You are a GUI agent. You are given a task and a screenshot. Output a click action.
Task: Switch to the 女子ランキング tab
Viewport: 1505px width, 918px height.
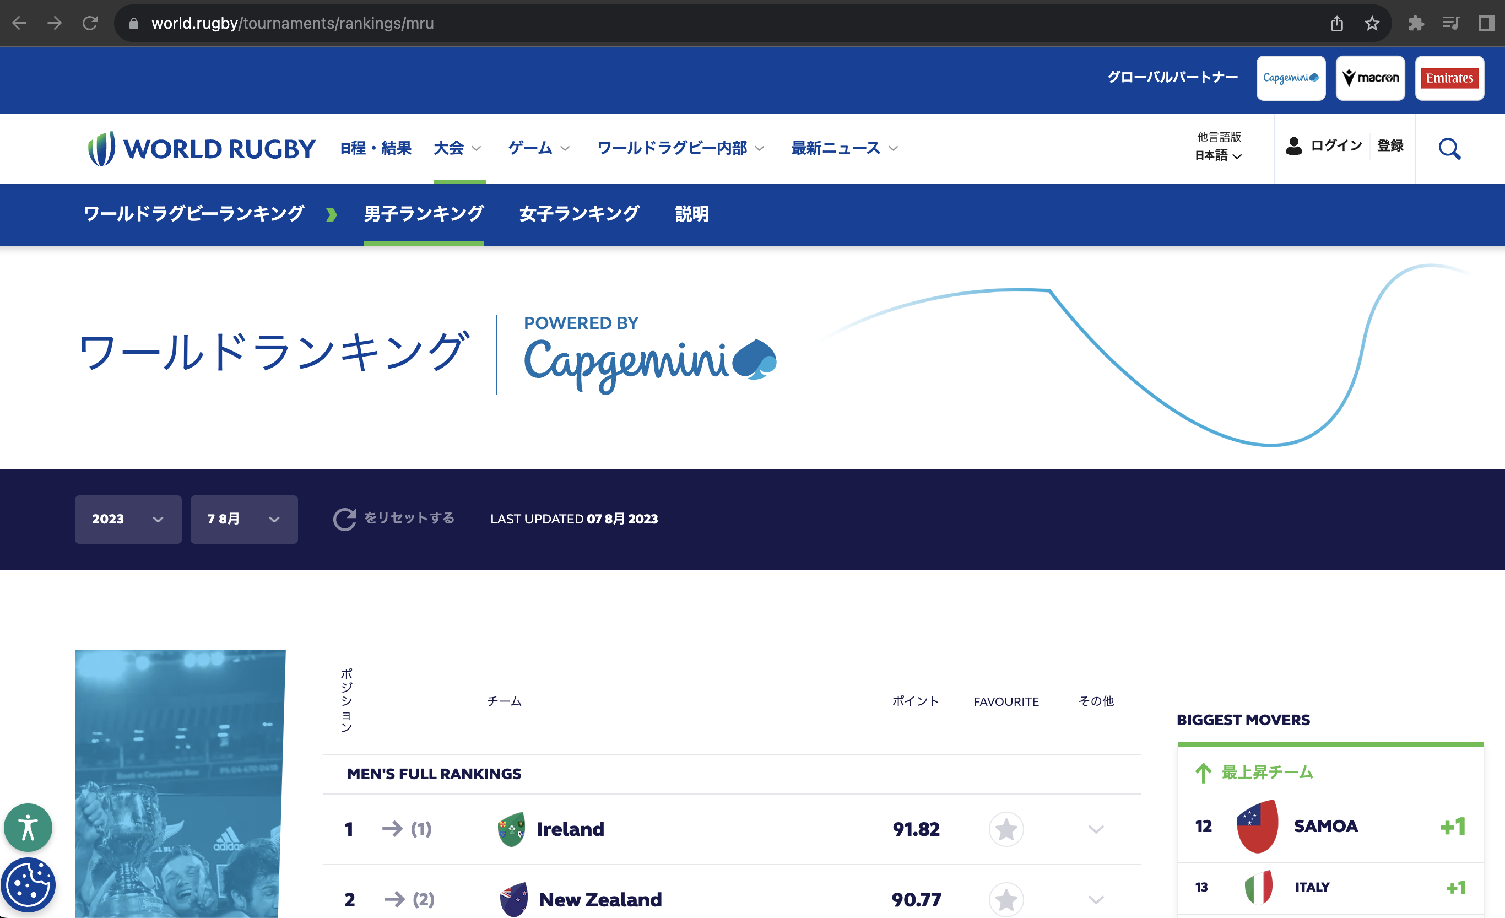[578, 214]
